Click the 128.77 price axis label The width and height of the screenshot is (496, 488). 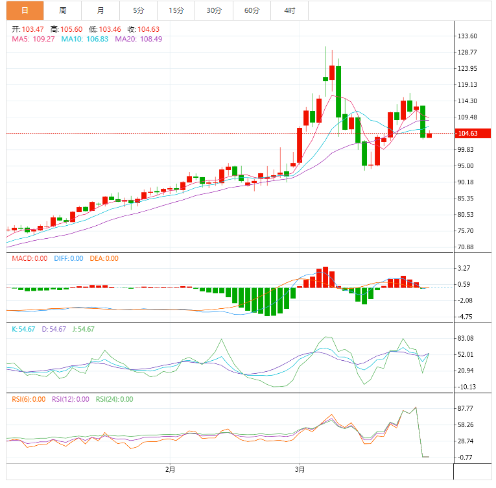(x=467, y=53)
